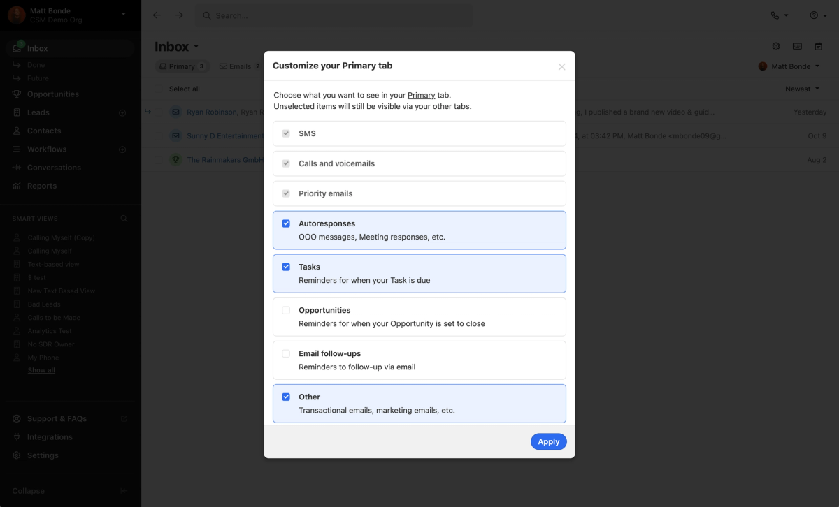Click the Show all smart views link
839x507 pixels.
(41, 370)
